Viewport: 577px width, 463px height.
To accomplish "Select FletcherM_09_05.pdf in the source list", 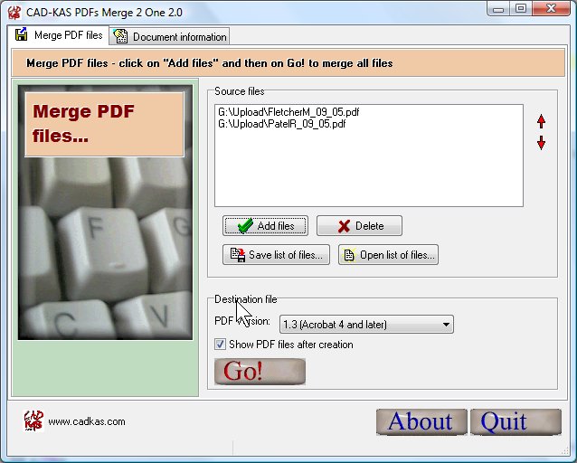I will click(x=281, y=112).
